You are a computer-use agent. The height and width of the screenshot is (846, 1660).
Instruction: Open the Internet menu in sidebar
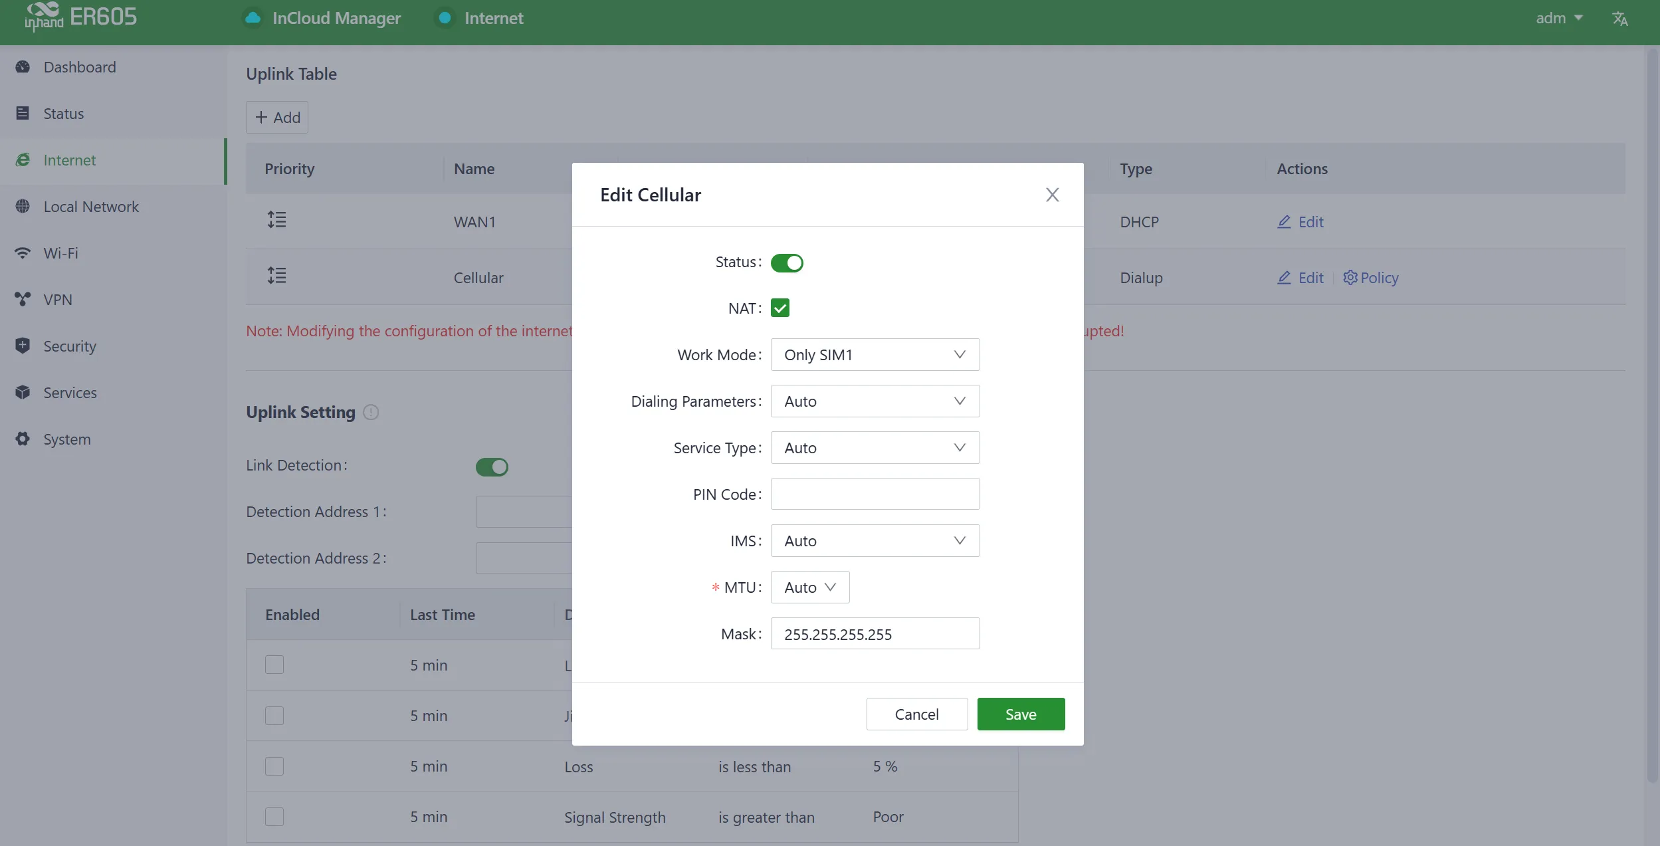click(113, 161)
